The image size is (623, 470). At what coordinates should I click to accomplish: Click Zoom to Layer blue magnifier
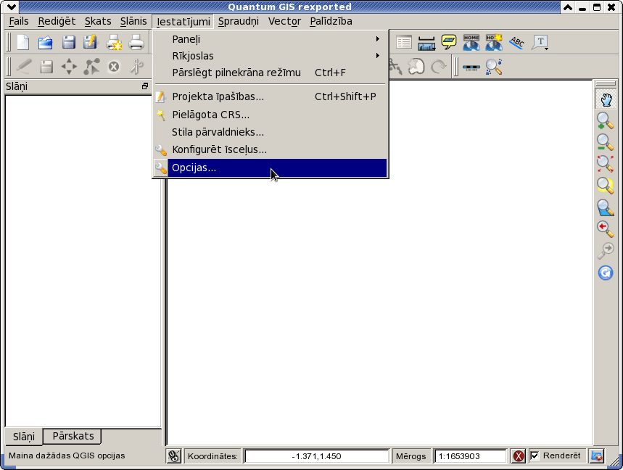605,207
